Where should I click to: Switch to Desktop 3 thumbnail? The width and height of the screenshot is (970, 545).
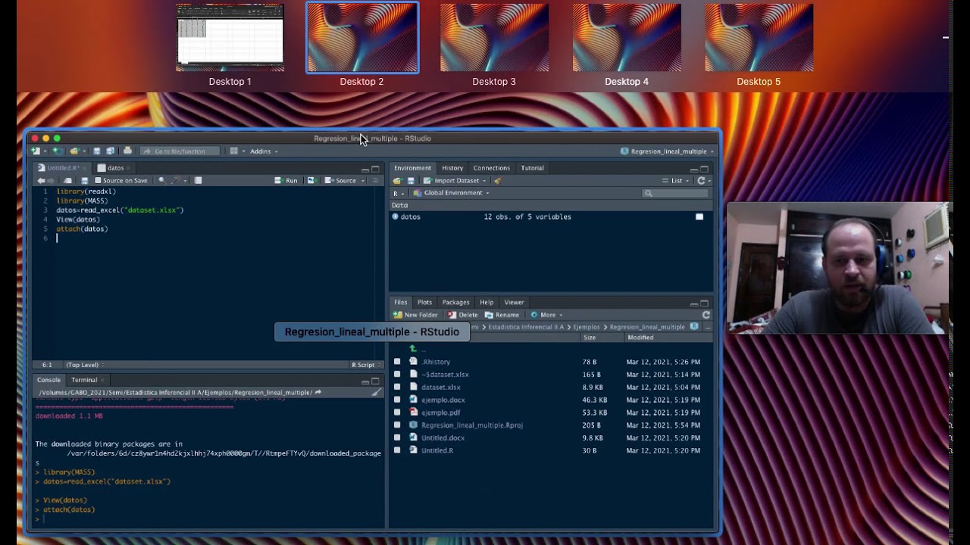click(x=494, y=37)
